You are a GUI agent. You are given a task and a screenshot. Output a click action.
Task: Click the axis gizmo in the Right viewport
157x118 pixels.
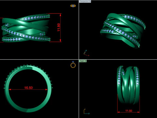[86, 112]
